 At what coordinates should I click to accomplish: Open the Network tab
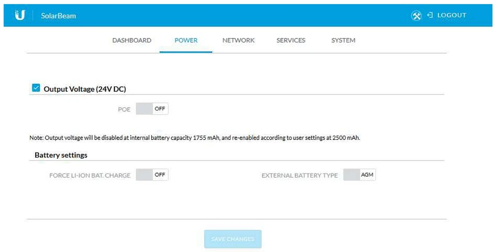(x=238, y=40)
